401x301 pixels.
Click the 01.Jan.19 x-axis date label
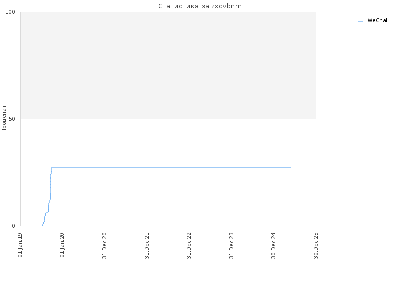tap(20, 245)
